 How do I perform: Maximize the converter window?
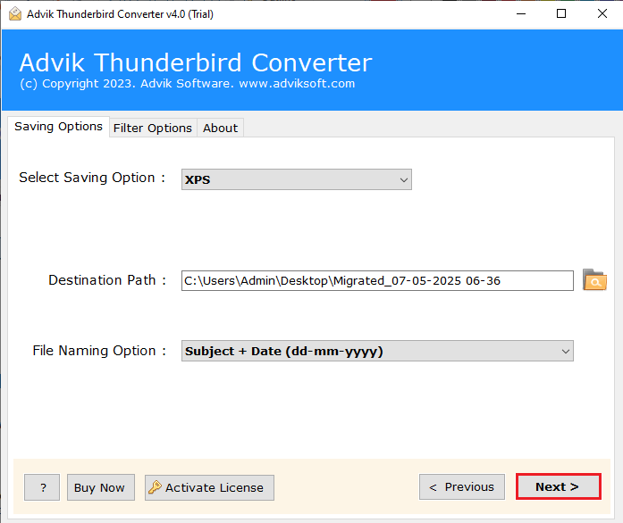[x=561, y=14]
